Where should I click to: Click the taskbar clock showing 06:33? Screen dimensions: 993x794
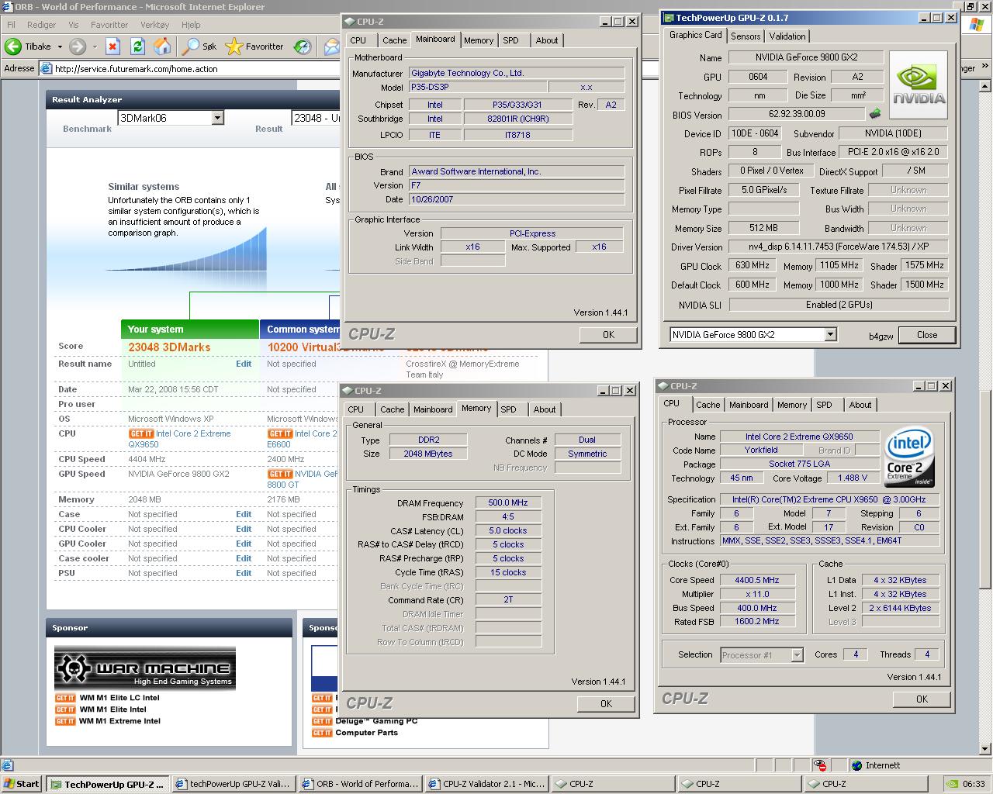pyautogui.click(x=974, y=784)
